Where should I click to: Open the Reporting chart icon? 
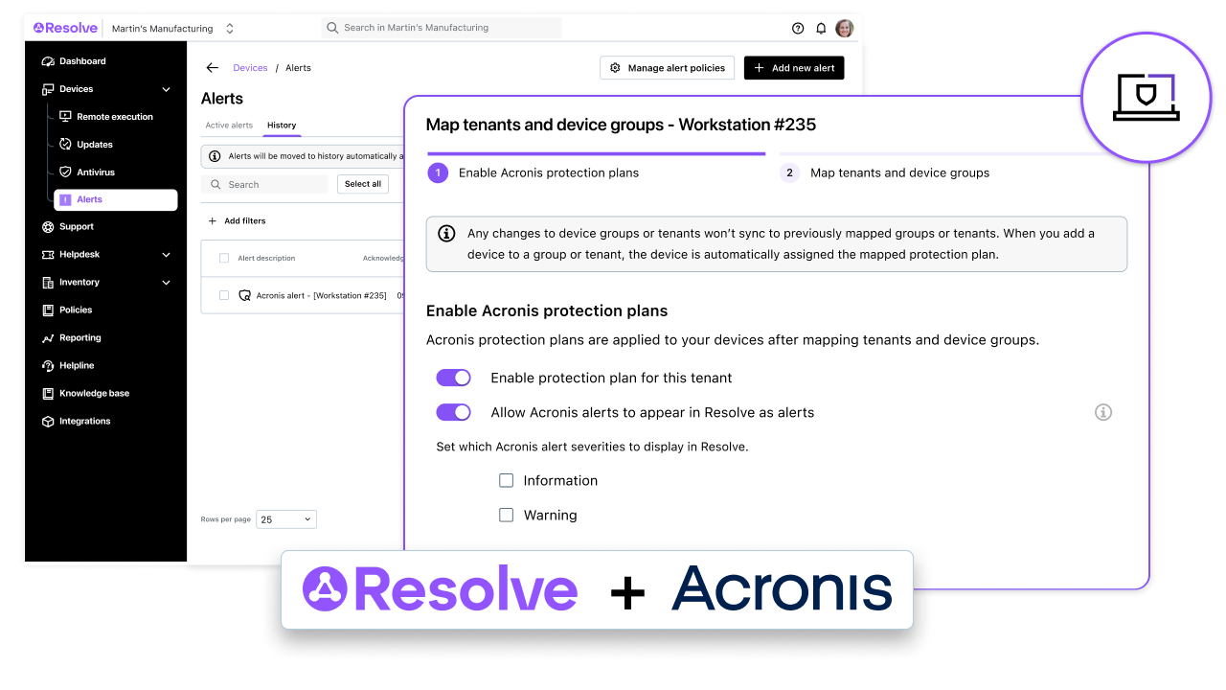(48, 338)
